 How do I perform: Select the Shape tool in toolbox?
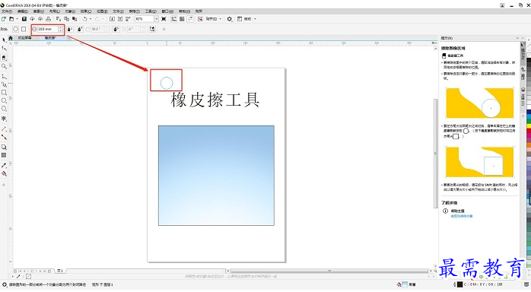pyautogui.click(x=4, y=49)
